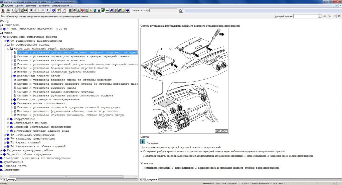Open the Настройки menu

[x=44, y=6]
